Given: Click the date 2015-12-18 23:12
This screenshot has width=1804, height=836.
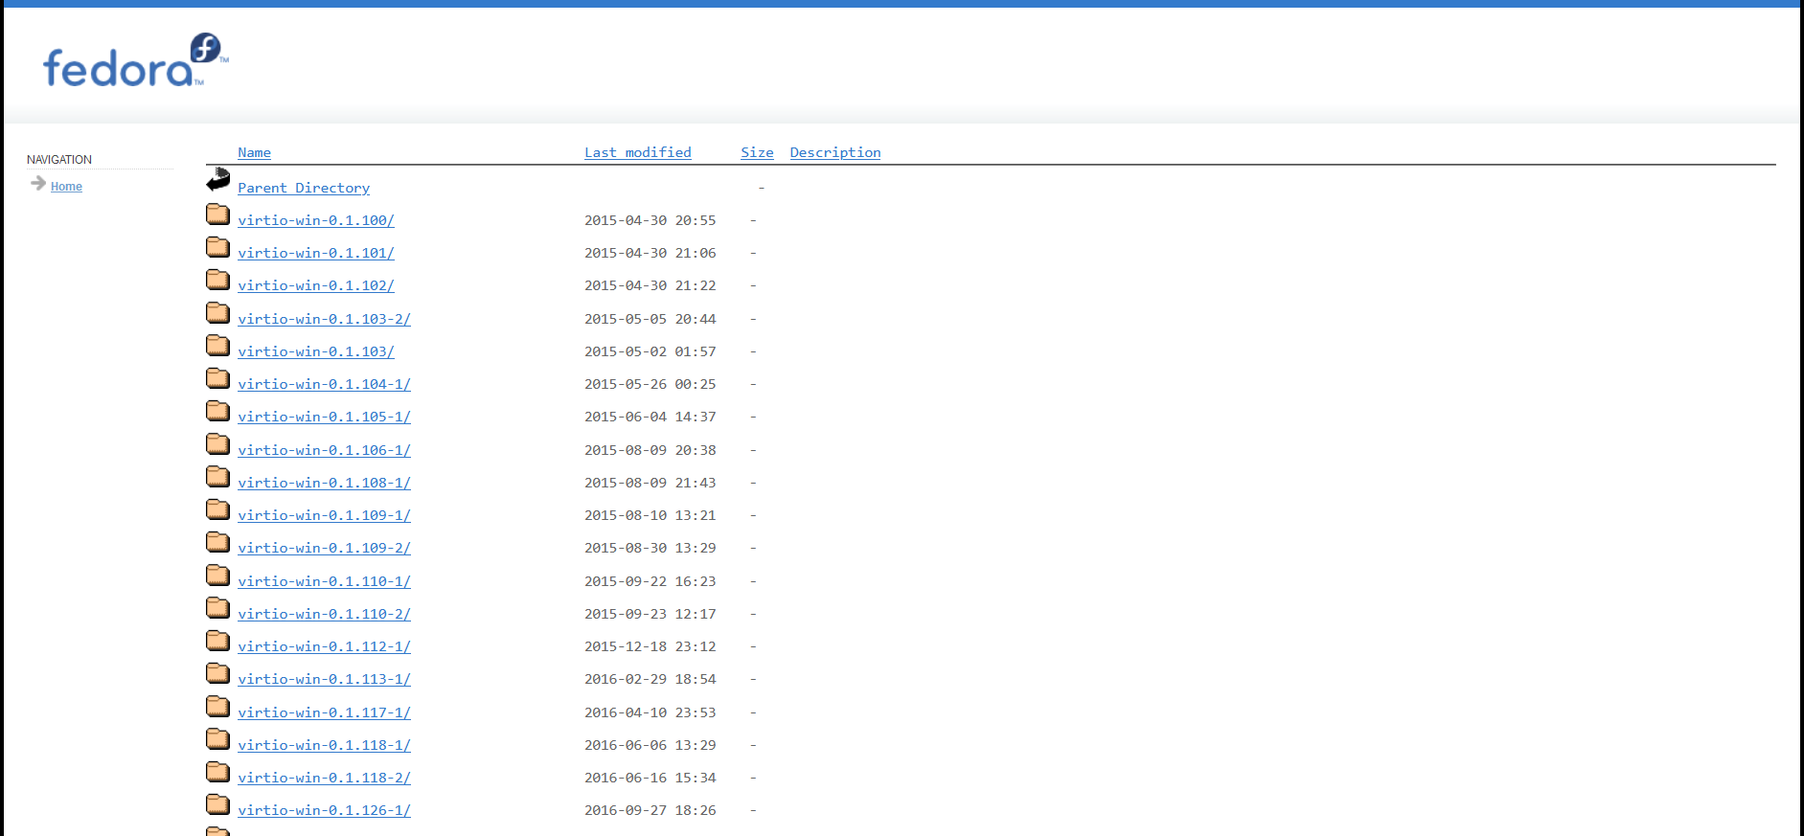Looking at the screenshot, I should [651, 646].
